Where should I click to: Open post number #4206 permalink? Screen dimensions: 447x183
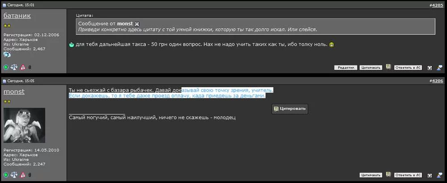(x=438, y=81)
